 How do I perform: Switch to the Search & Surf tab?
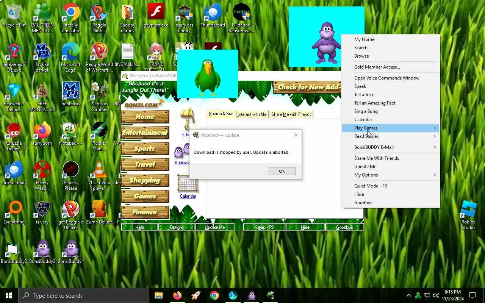[x=221, y=114]
